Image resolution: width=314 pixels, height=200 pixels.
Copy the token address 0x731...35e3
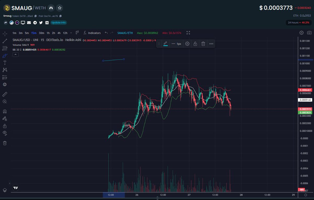click(x=36, y=16)
